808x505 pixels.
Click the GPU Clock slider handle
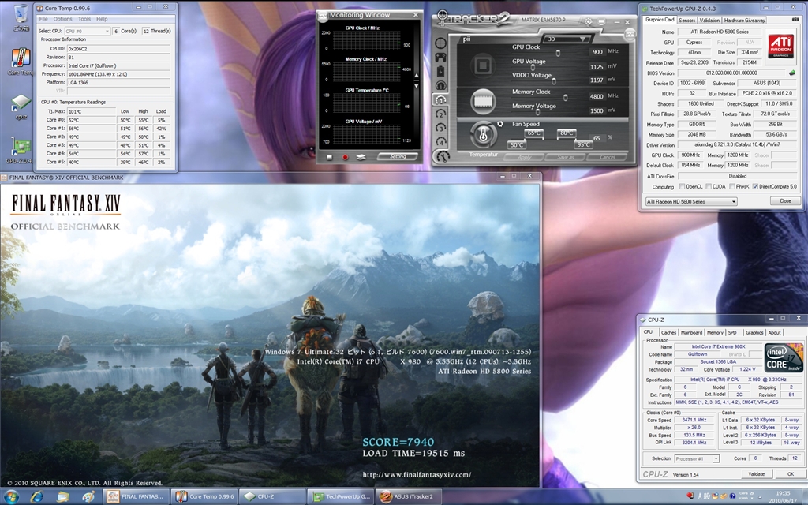click(559, 52)
